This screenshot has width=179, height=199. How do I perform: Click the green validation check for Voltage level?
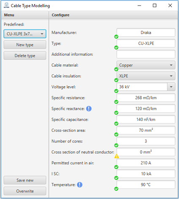pos(116,91)
